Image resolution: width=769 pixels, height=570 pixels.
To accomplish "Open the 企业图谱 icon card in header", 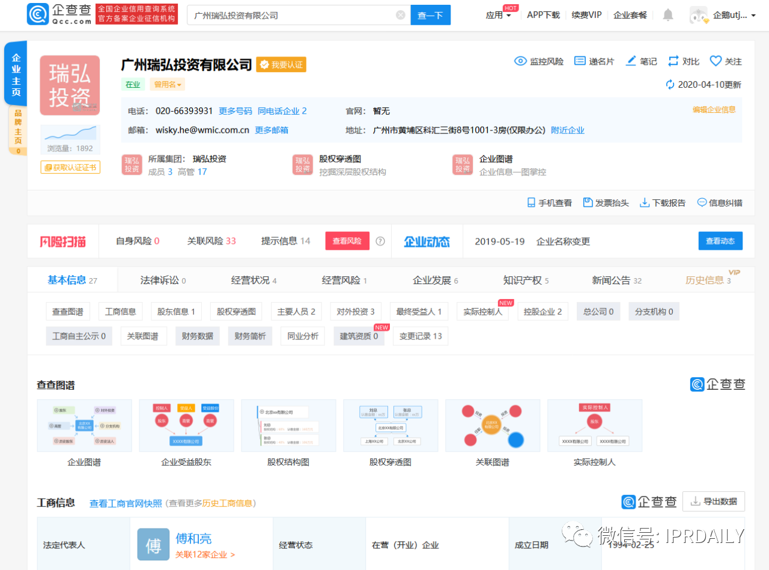I will 463,165.
